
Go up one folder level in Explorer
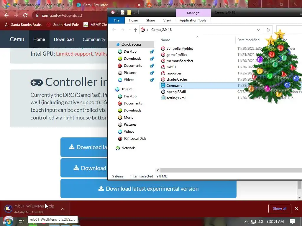pyautogui.click(x=136, y=30)
